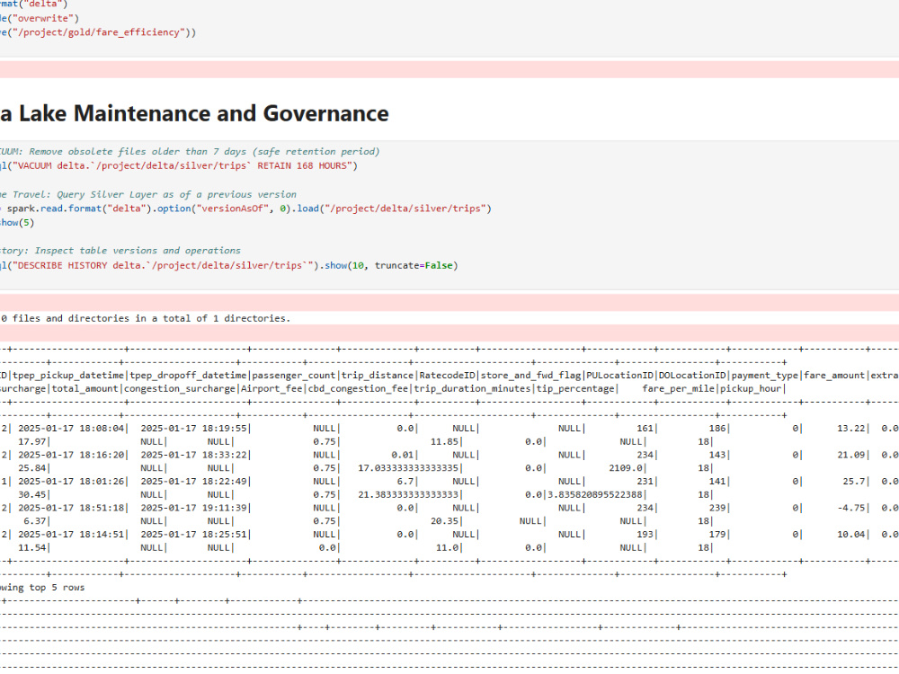Image resolution: width=899 pixels, height=674 pixels.
Task: Click pickup time 2025-01-17 18:16:20
Action: point(72,455)
